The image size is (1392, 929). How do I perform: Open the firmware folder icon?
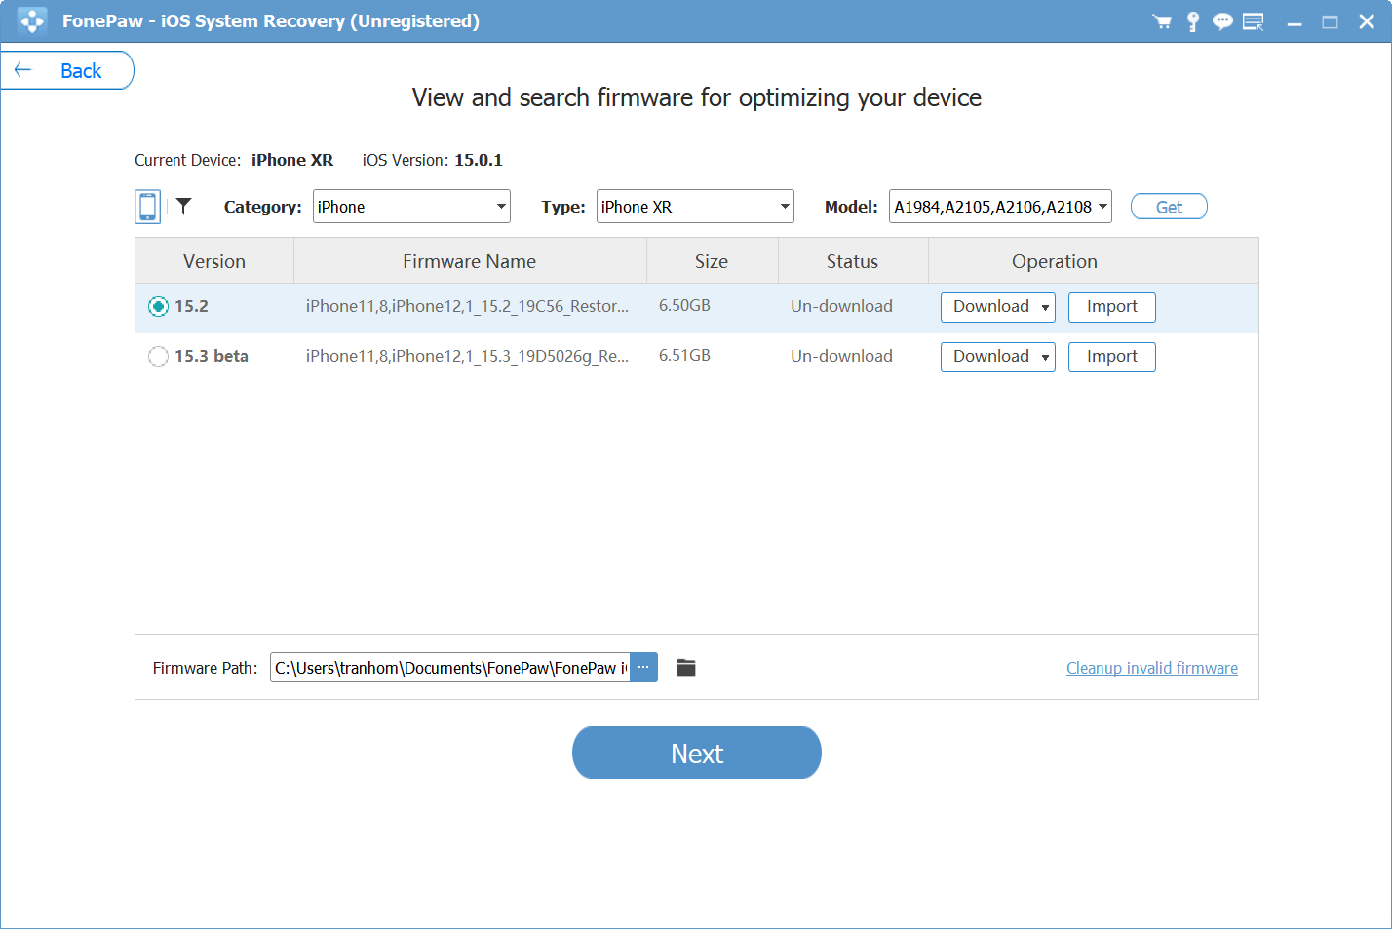(686, 668)
